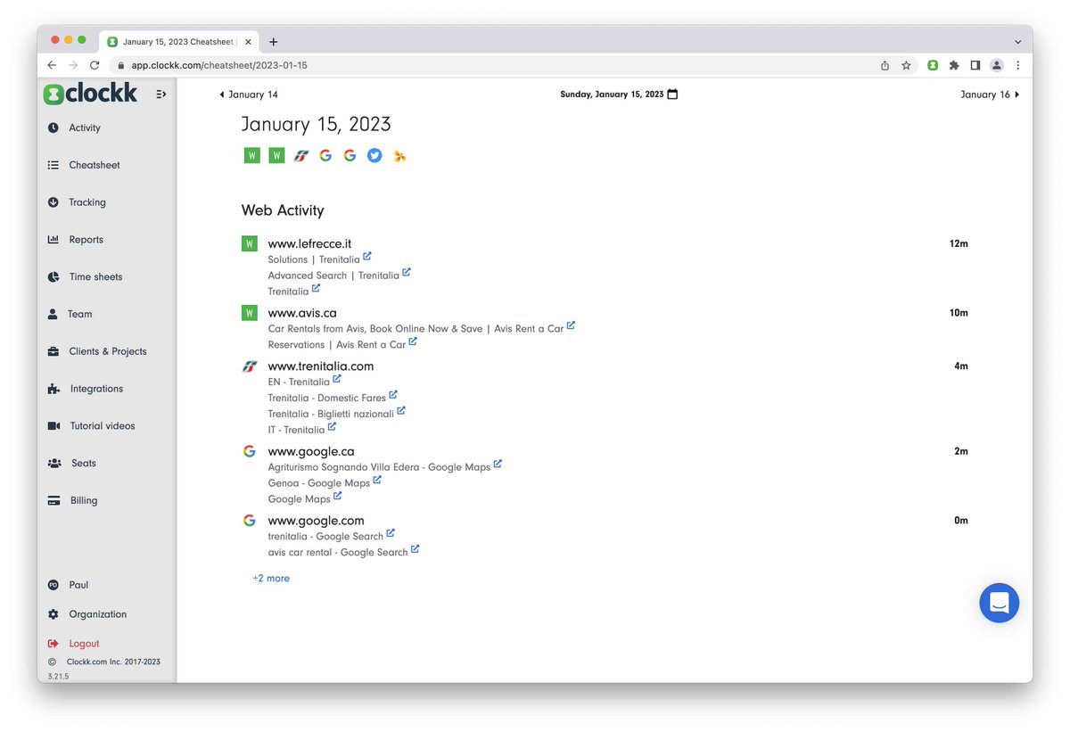1070x732 pixels.
Task: Open browser extensions puzzle icon
Action: (x=954, y=65)
